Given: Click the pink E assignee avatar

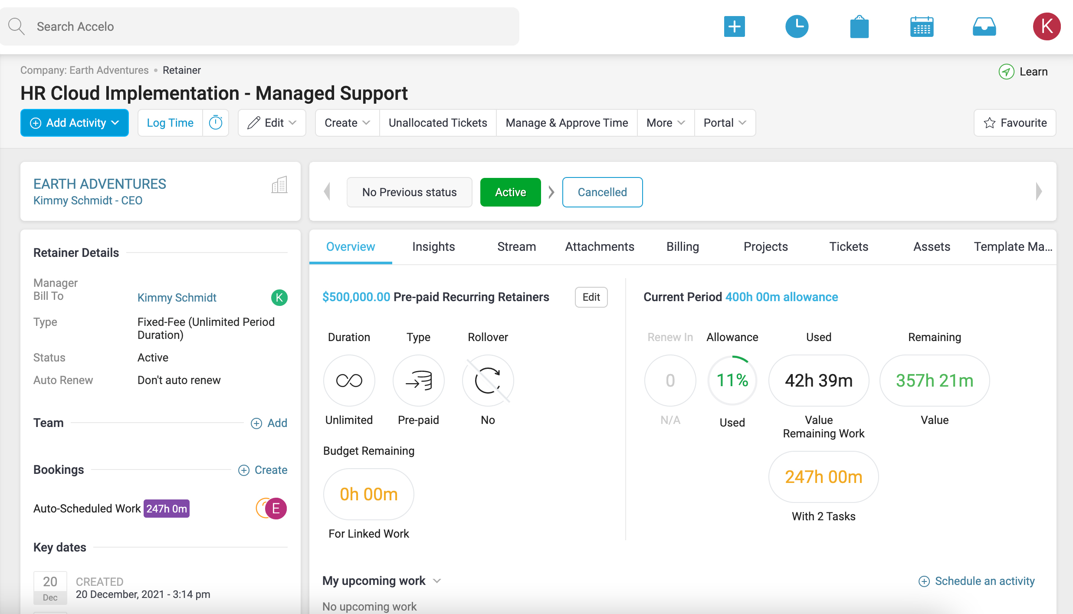Looking at the screenshot, I should tap(276, 509).
